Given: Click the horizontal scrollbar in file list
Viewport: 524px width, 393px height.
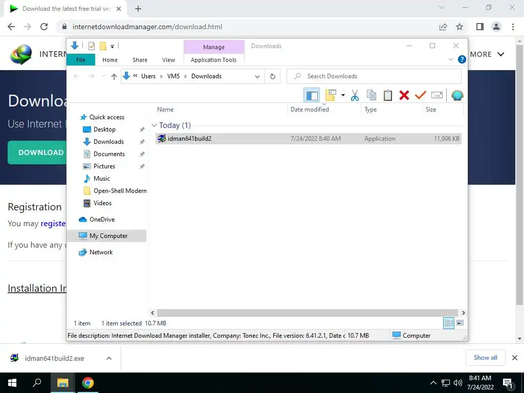Looking at the screenshot, I should (x=308, y=313).
